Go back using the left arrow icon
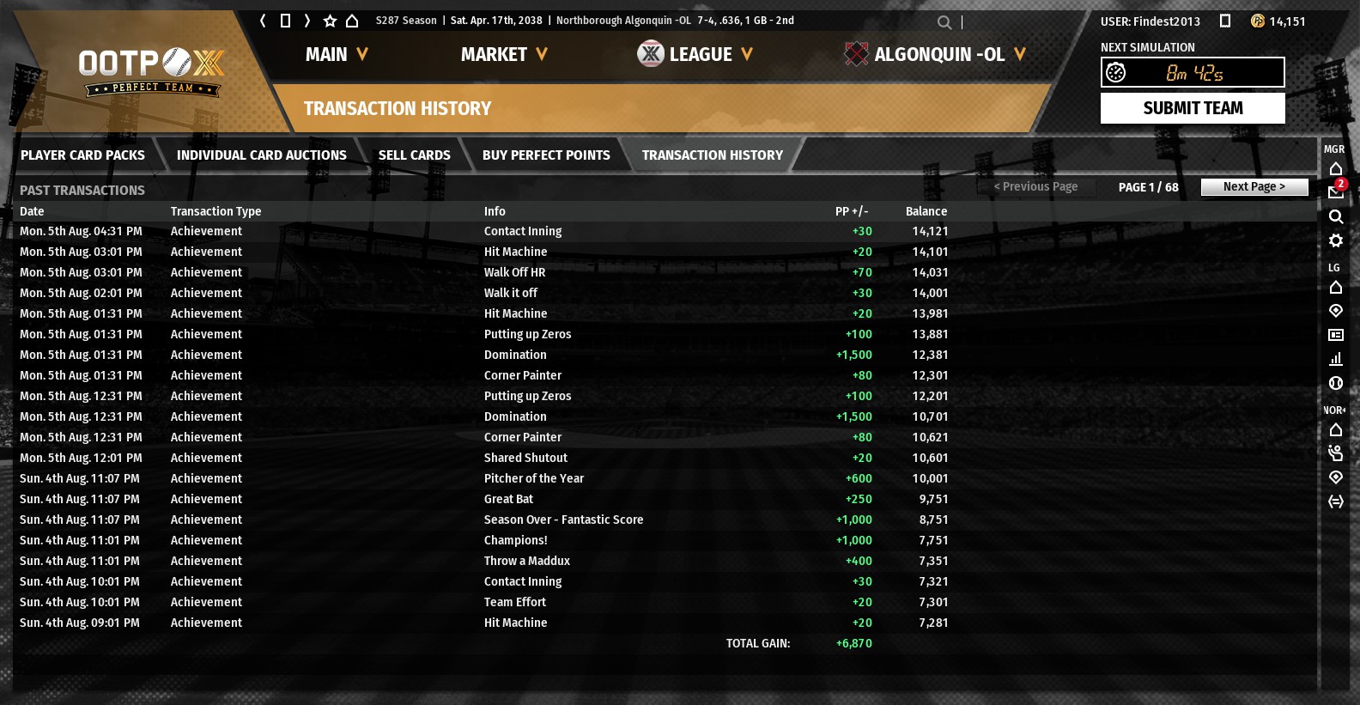The image size is (1360, 705). point(263,21)
